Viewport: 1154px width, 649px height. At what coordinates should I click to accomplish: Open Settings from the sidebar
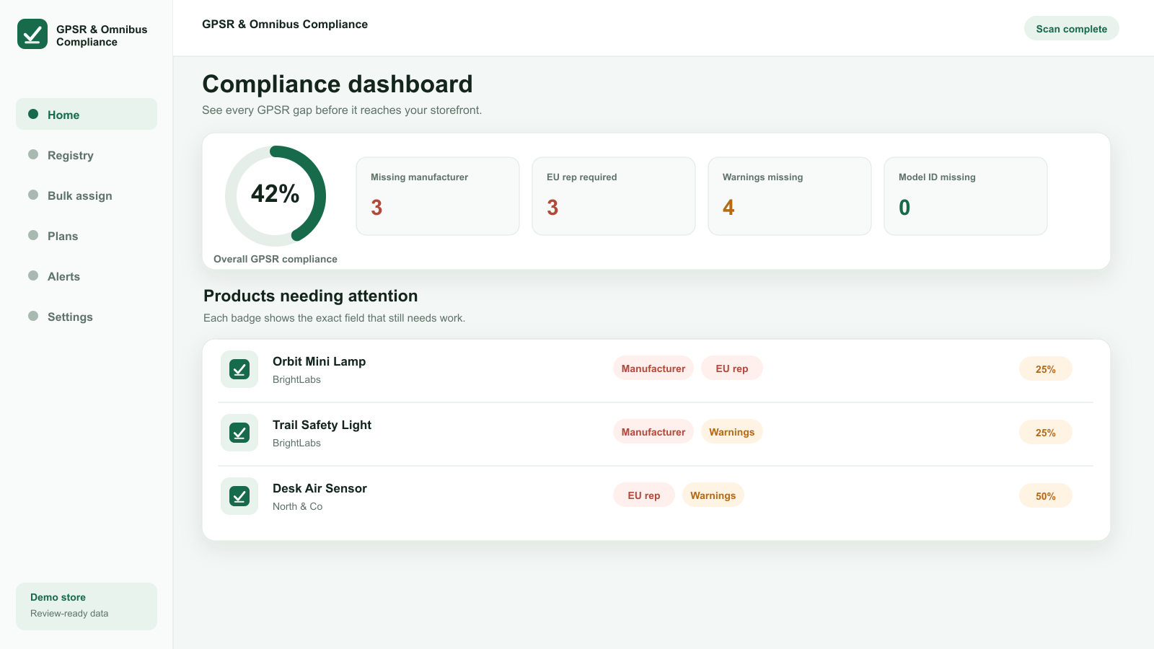tap(87, 316)
